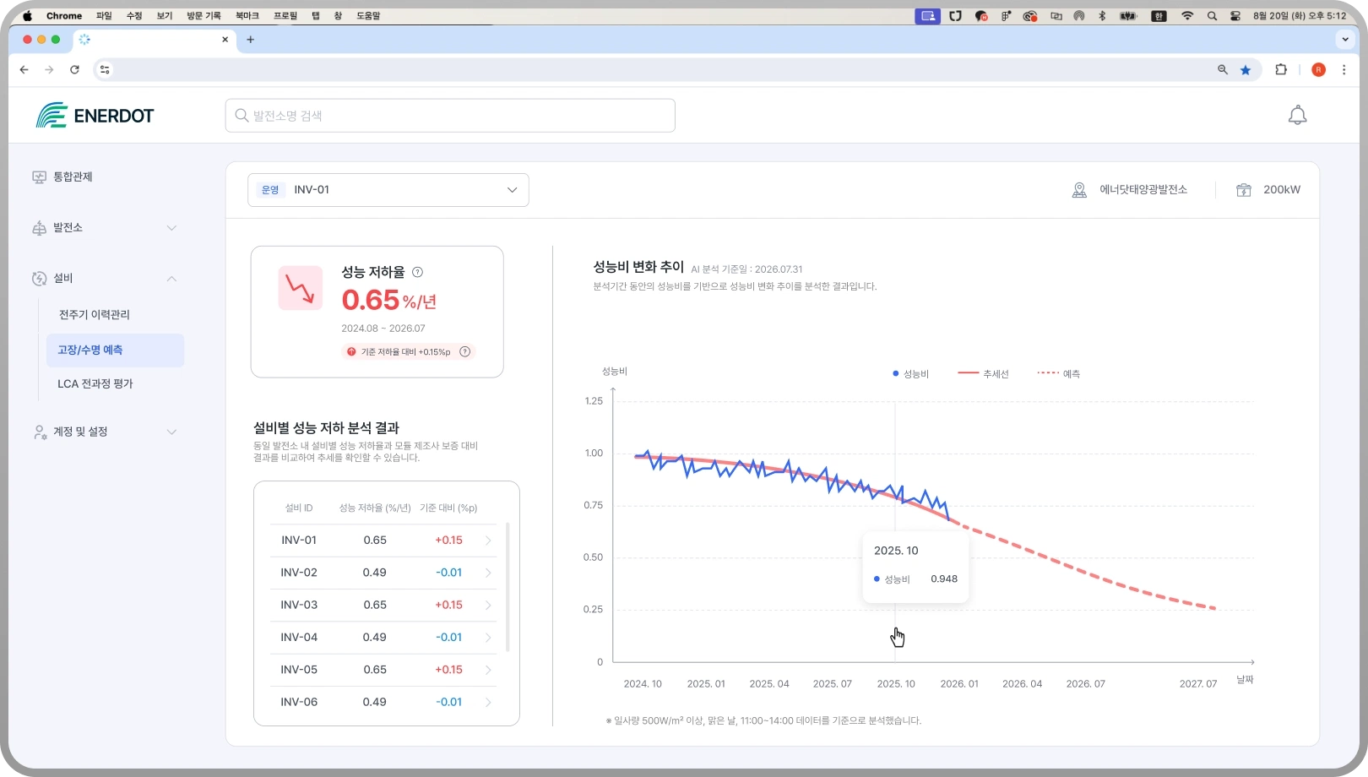The width and height of the screenshot is (1368, 777).
Task: Select 고장/수명 예측 in sidebar
Action: 115,350
